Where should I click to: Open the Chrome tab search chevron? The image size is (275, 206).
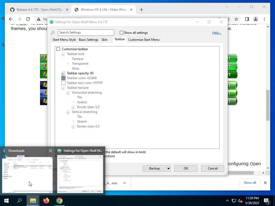(227, 7)
